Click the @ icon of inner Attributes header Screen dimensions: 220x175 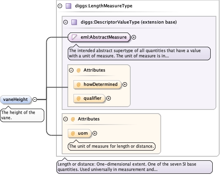coord(78,70)
